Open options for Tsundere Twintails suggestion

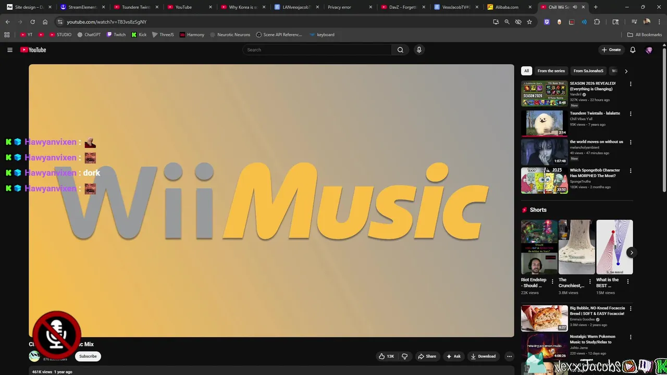point(631,114)
